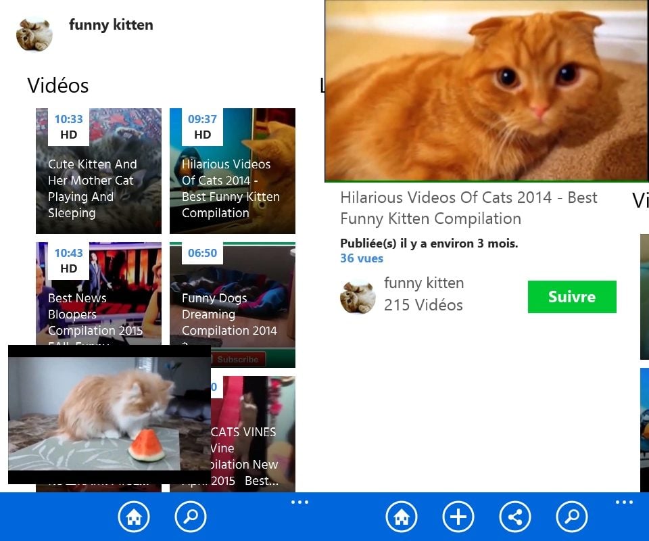Tap the plus (add) icon
Viewport: 649px width, 541px height.
pos(458,517)
